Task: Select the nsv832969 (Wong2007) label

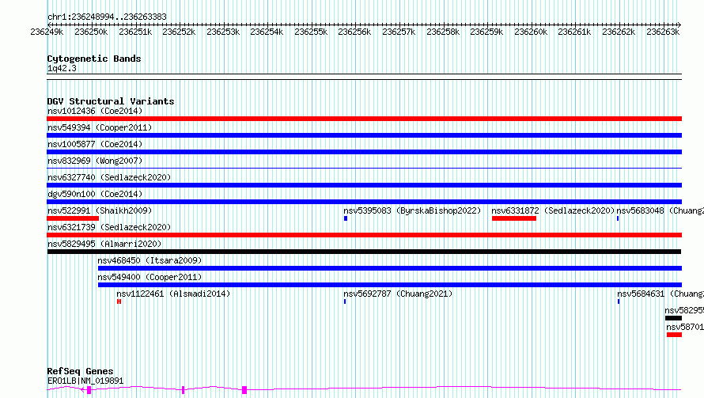Action: click(95, 161)
